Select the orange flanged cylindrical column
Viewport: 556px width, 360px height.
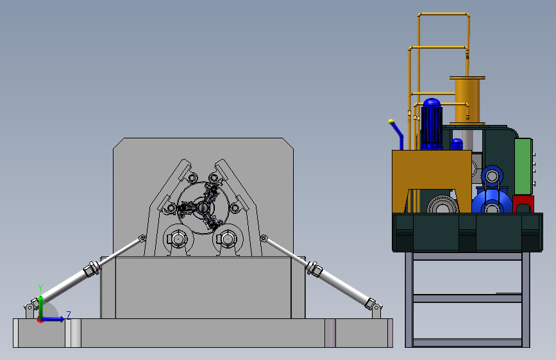click(x=468, y=101)
